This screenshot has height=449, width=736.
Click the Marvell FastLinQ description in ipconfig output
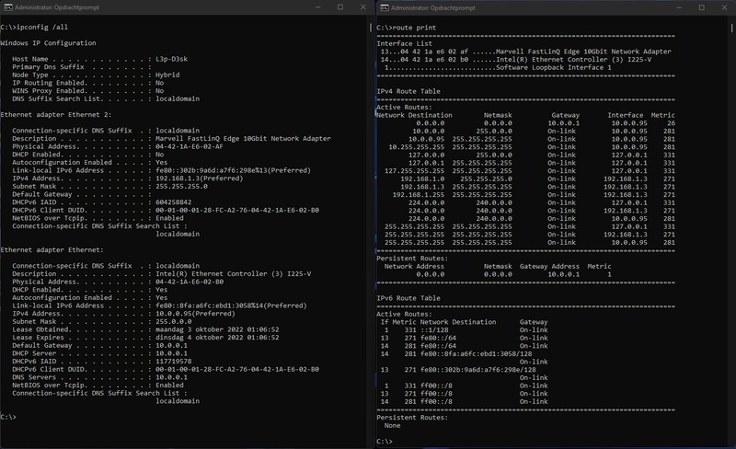click(x=243, y=139)
